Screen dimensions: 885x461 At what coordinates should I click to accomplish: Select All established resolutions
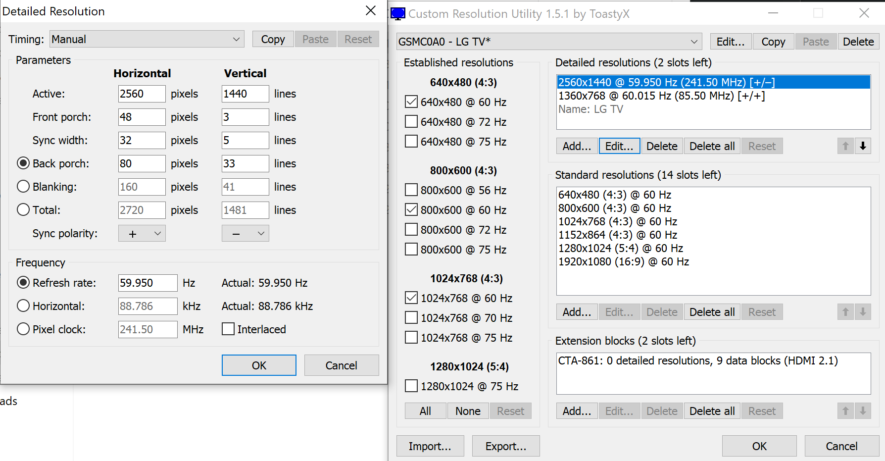[426, 411]
